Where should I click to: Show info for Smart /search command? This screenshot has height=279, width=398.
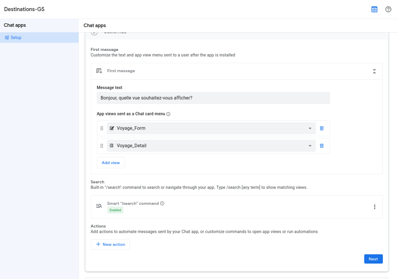click(162, 203)
